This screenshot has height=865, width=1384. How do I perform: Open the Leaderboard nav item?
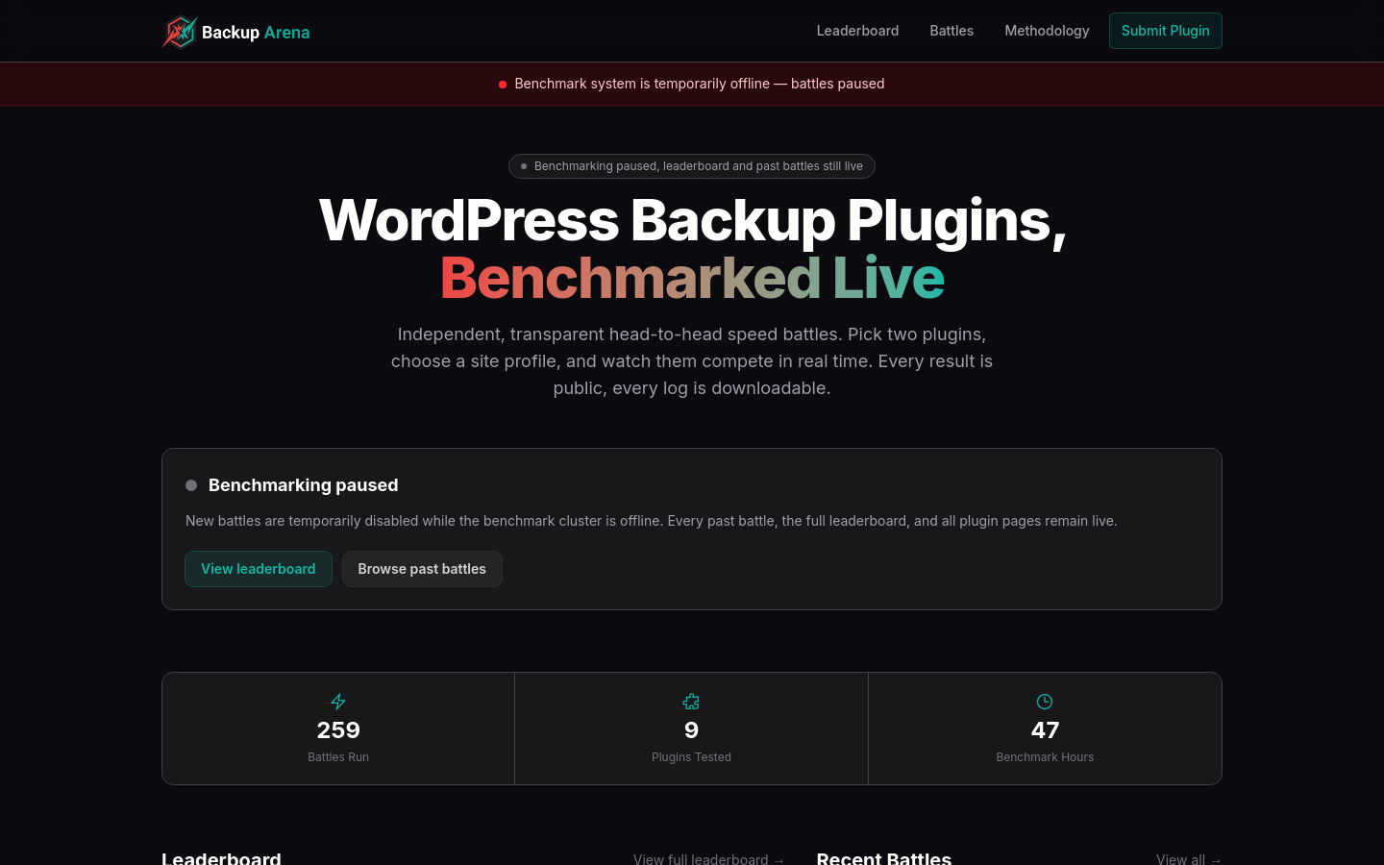point(857,31)
